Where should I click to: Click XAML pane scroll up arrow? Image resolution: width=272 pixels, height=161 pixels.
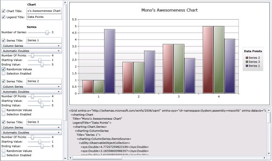coord(269,110)
